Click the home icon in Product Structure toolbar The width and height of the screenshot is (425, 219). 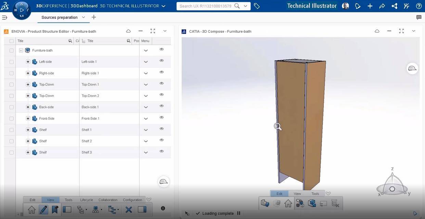(x=31, y=209)
